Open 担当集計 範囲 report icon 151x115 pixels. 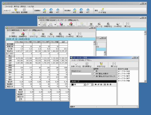[81, 11]
